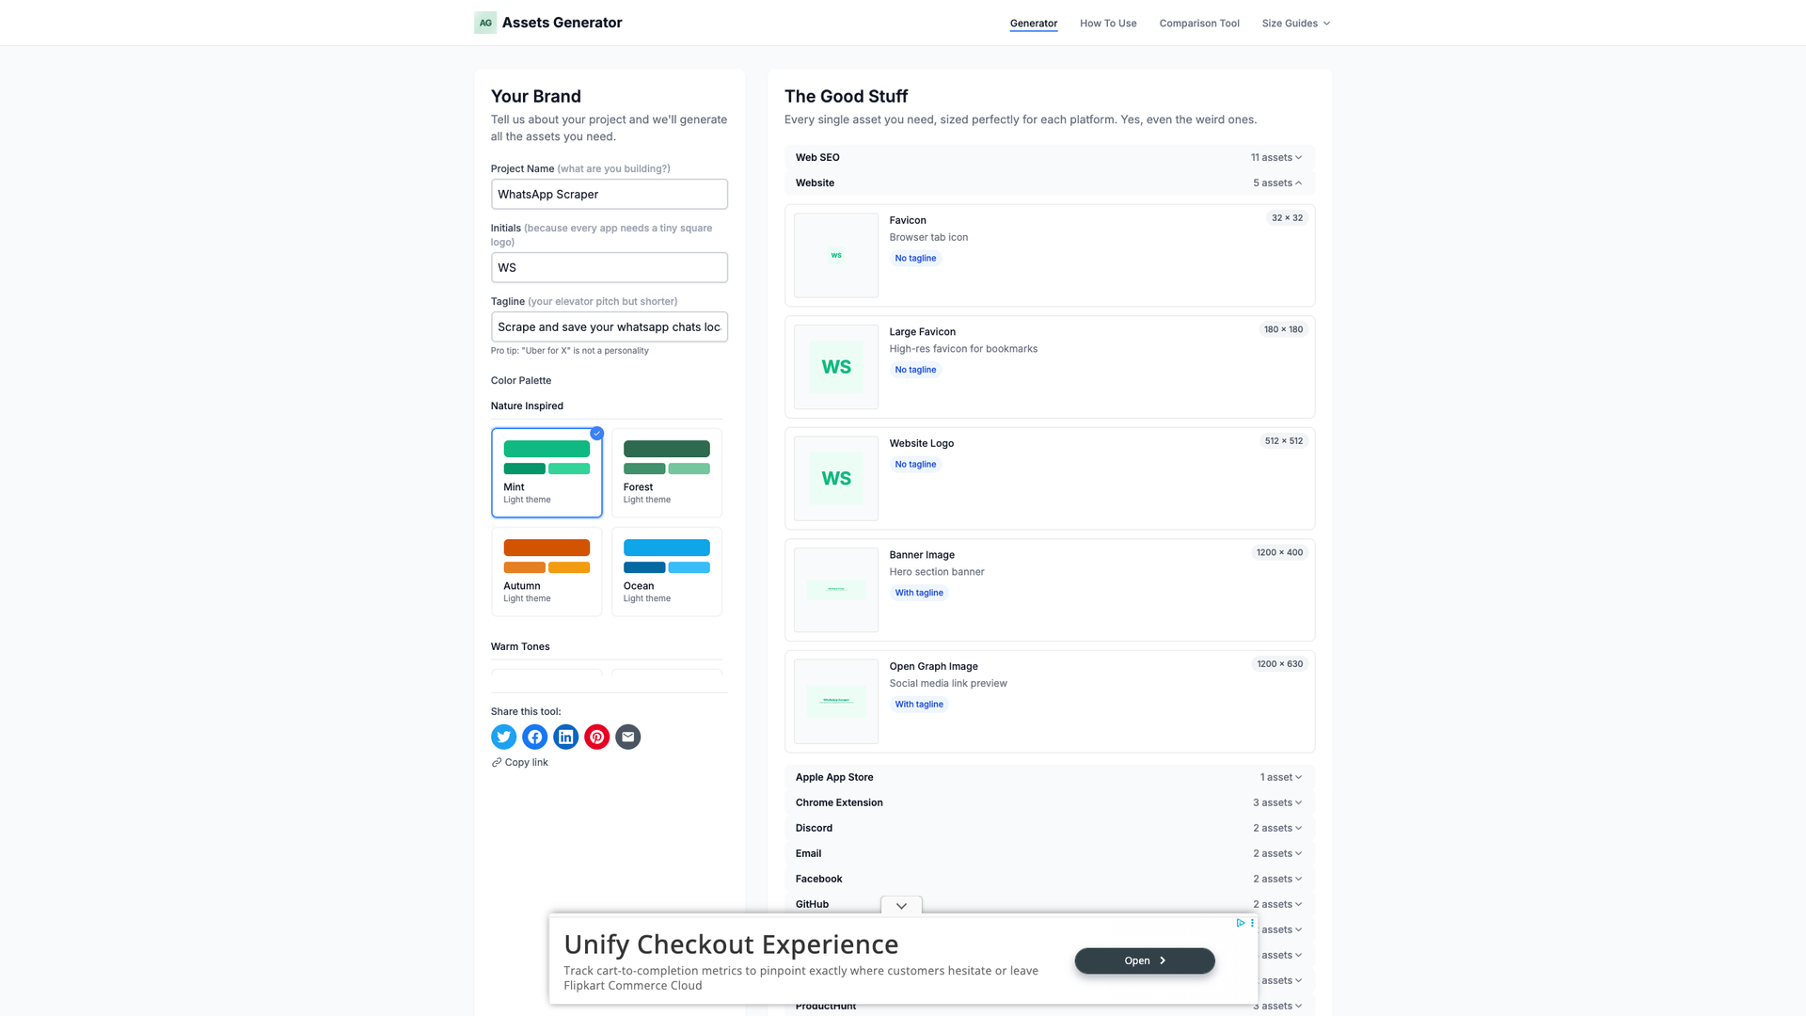Open the Comparison Tool page

click(1199, 24)
